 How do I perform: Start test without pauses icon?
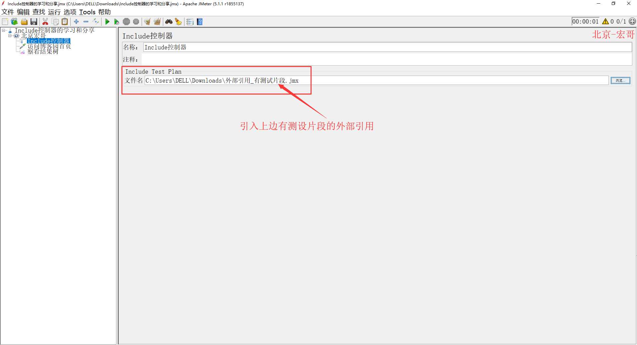(x=116, y=22)
